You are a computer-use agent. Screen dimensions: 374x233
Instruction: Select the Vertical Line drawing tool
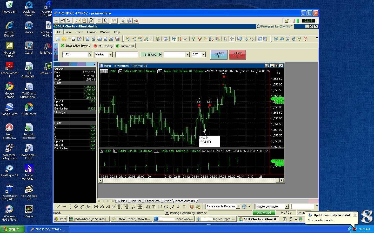click(x=70, y=207)
